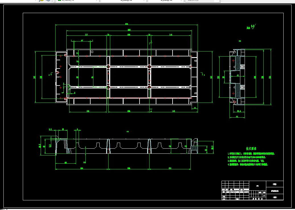Select technical requirement line 1 text
295x210 pixels.
[251, 154]
